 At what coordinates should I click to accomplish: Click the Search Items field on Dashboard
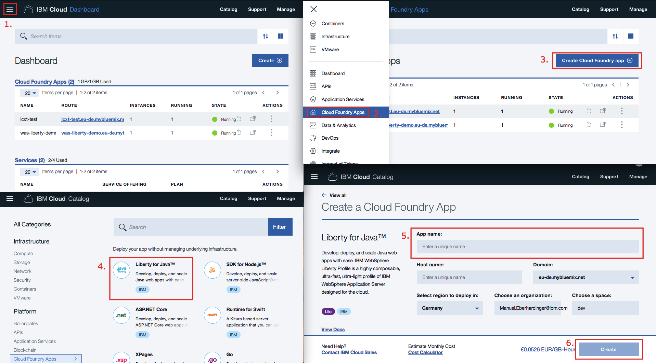[x=136, y=36]
